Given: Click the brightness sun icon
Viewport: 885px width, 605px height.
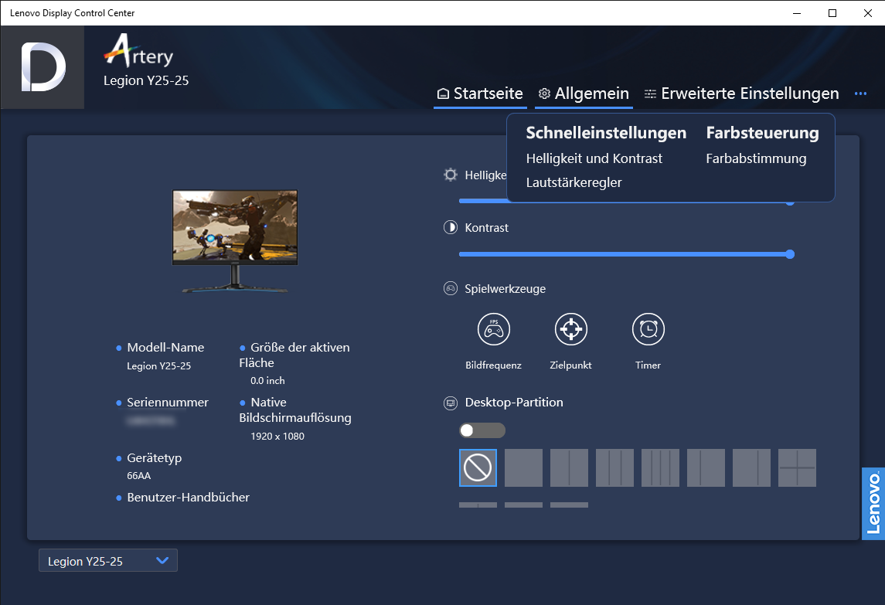Looking at the screenshot, I should tap(451, 175).
